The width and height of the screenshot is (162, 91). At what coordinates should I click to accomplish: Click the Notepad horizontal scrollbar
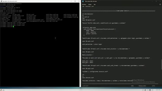click(x=120, y=84)
